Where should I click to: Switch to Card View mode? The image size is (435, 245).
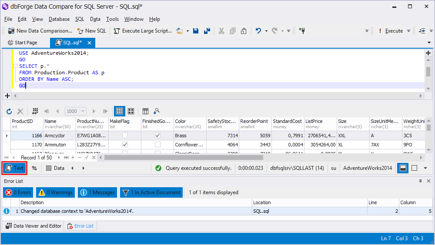point(131,111)
